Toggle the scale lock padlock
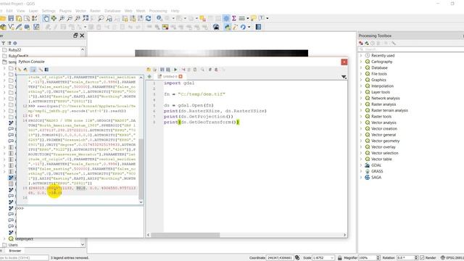The image size is (464, 261). pyautogui.click(x=340, y=258)
